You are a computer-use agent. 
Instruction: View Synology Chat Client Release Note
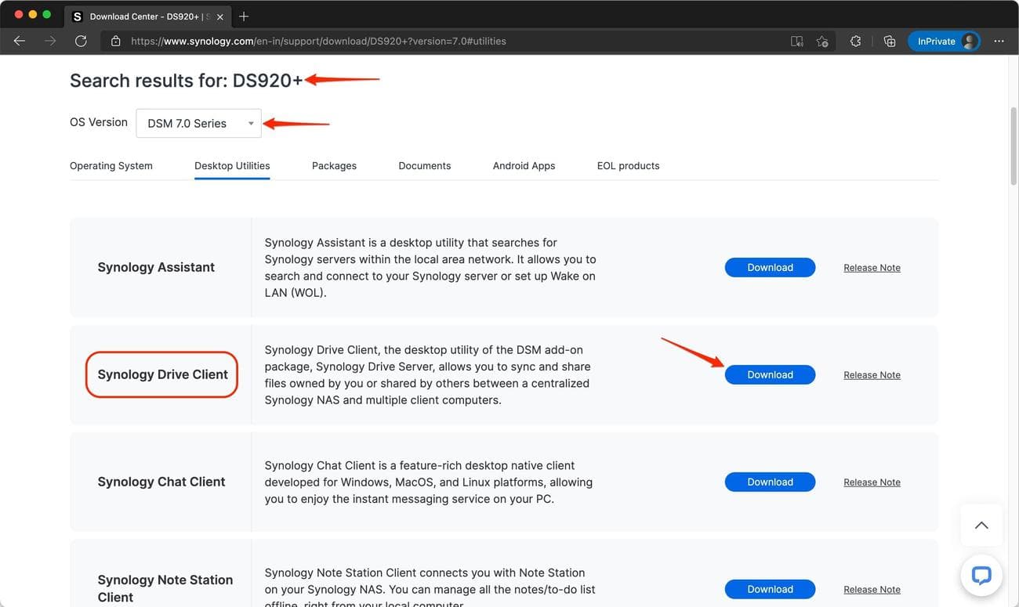coord(872,482)
